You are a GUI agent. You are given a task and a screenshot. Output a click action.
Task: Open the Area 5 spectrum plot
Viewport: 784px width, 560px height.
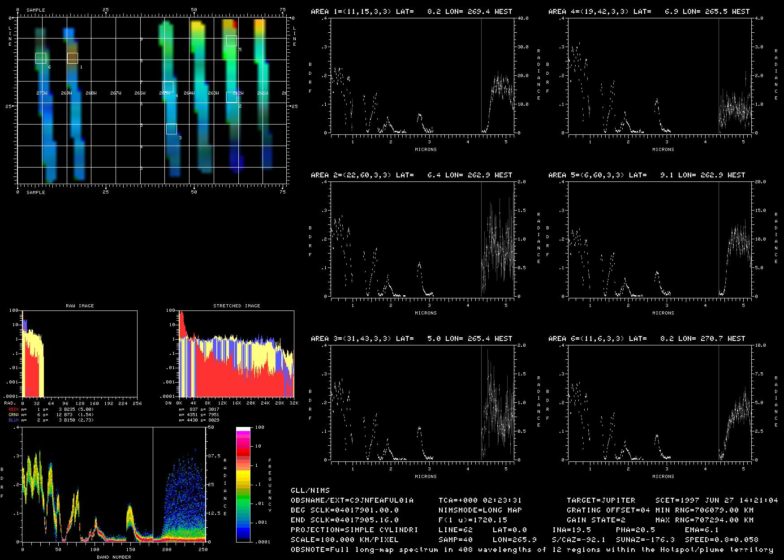click(659, 239)
